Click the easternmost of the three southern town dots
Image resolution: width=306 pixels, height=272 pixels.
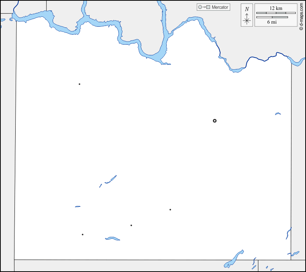[170, 209]
